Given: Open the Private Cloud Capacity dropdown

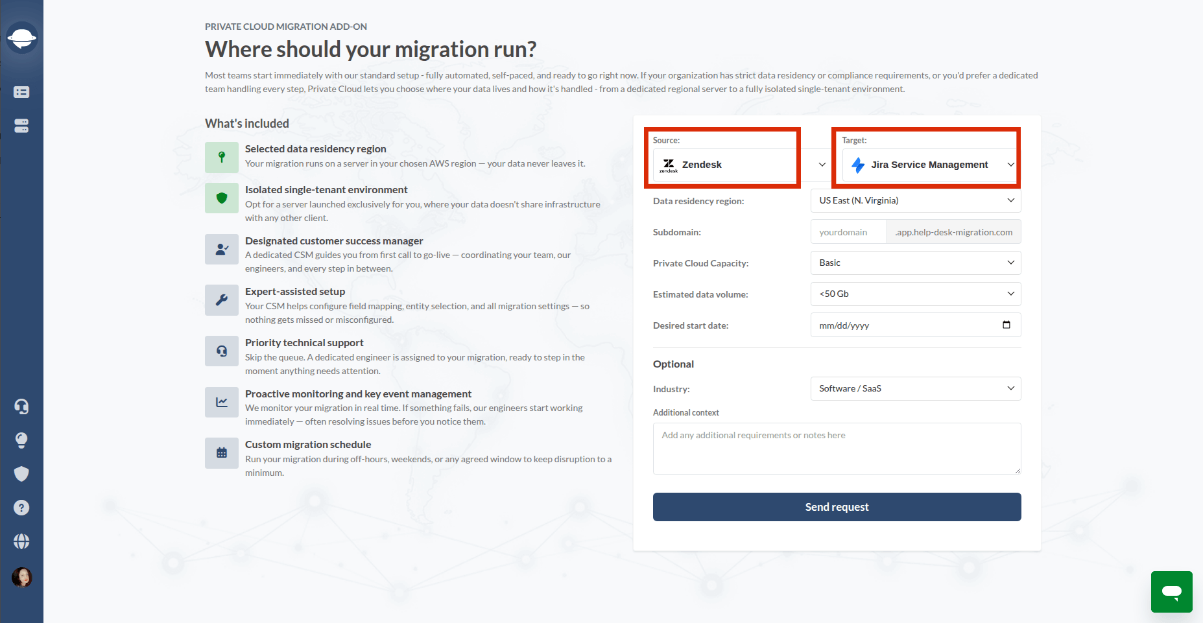Looking at the screenshot, I should coord(916,263).
